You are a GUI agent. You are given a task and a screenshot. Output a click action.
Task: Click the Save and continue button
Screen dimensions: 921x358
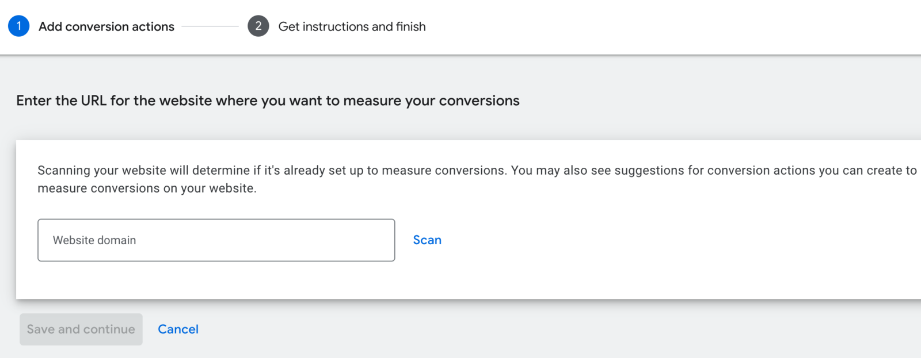tap(81, 329)
